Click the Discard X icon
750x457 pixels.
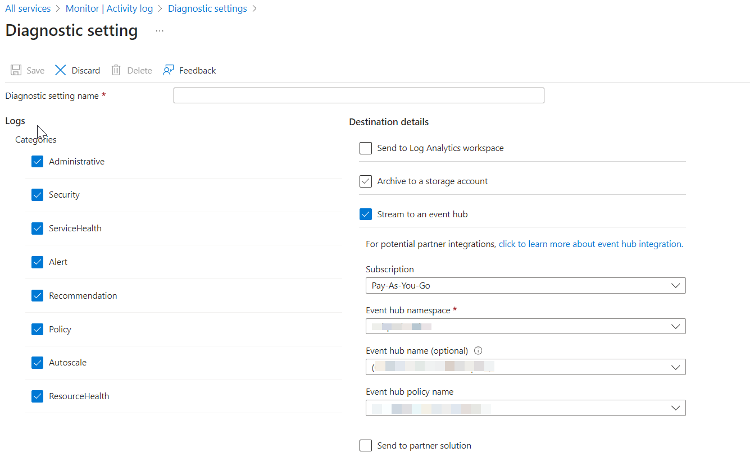point(60,70)
